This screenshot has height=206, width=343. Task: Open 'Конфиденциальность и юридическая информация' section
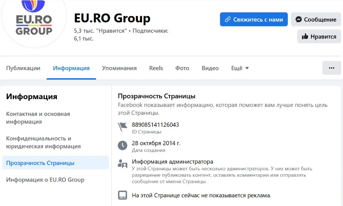tap(43, 142)
